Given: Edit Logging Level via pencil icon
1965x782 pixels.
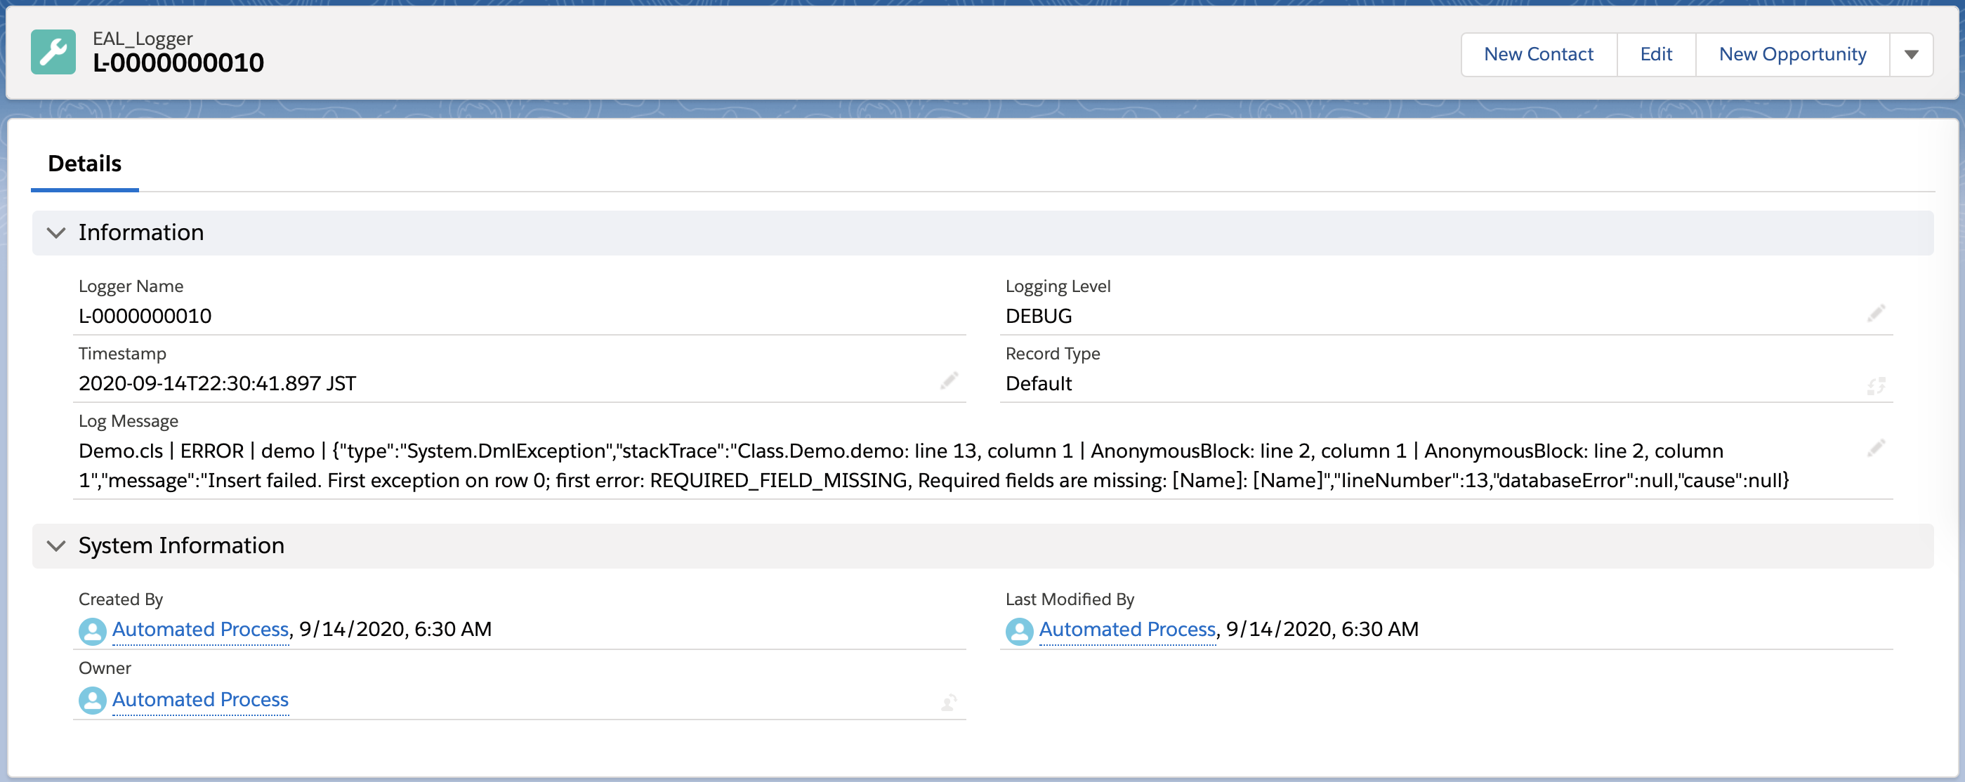Looking at the screenshot, I should click(1876, 313).
